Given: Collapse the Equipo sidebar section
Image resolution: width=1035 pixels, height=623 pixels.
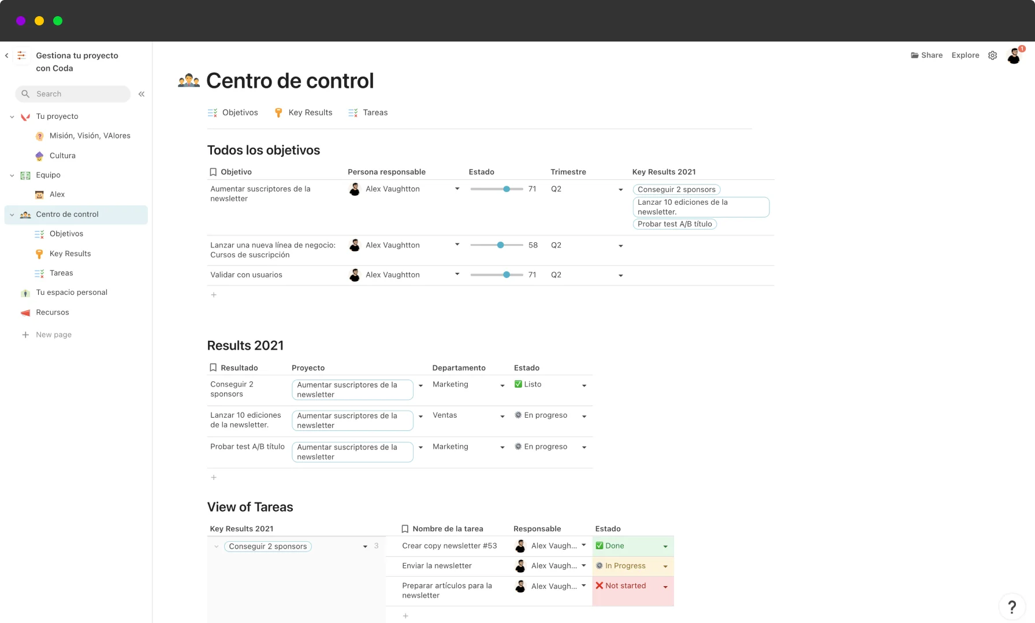Looking at the screenshot, I should pos(12,175).
